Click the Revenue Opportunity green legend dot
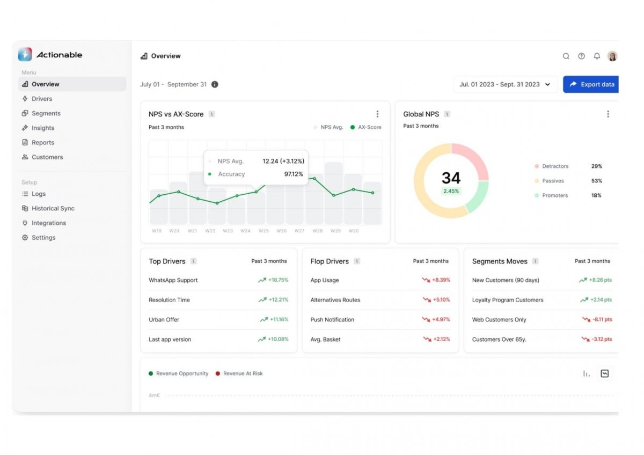The width and height of the screenshot is (644, 455). click(151, 373)
